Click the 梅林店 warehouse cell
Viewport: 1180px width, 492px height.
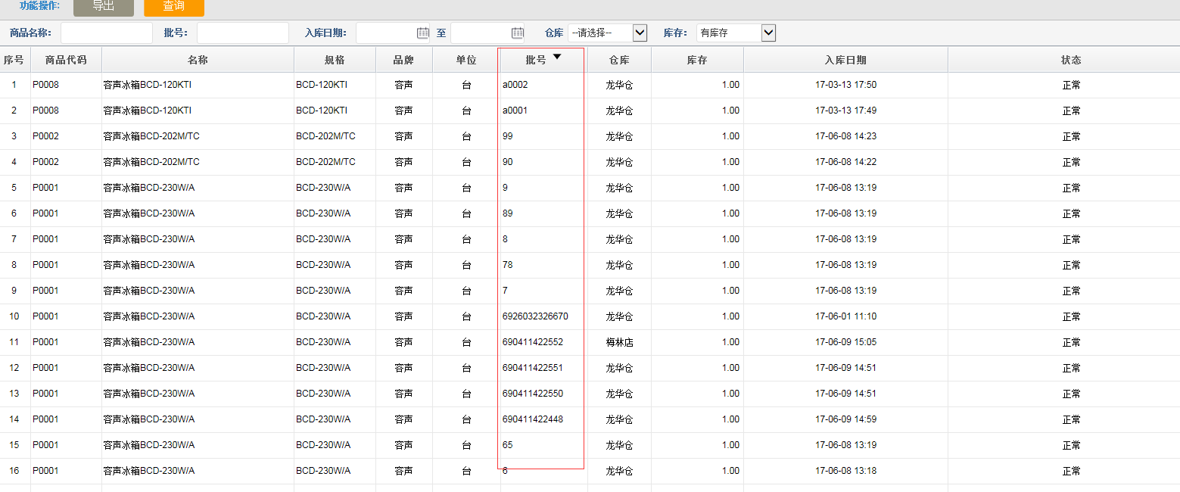[619, 342]
